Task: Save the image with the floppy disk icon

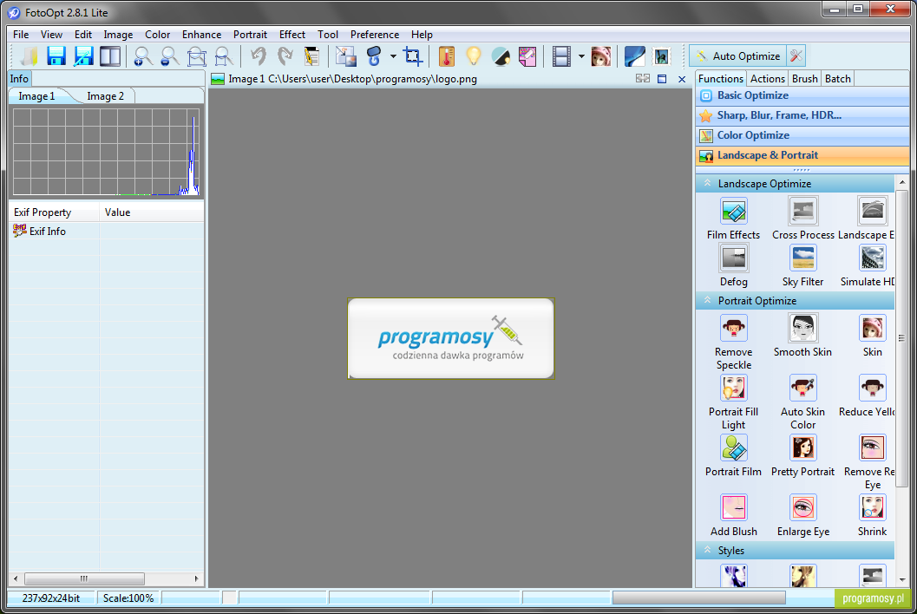Action: pyautogui.click(x=56, y=56)
